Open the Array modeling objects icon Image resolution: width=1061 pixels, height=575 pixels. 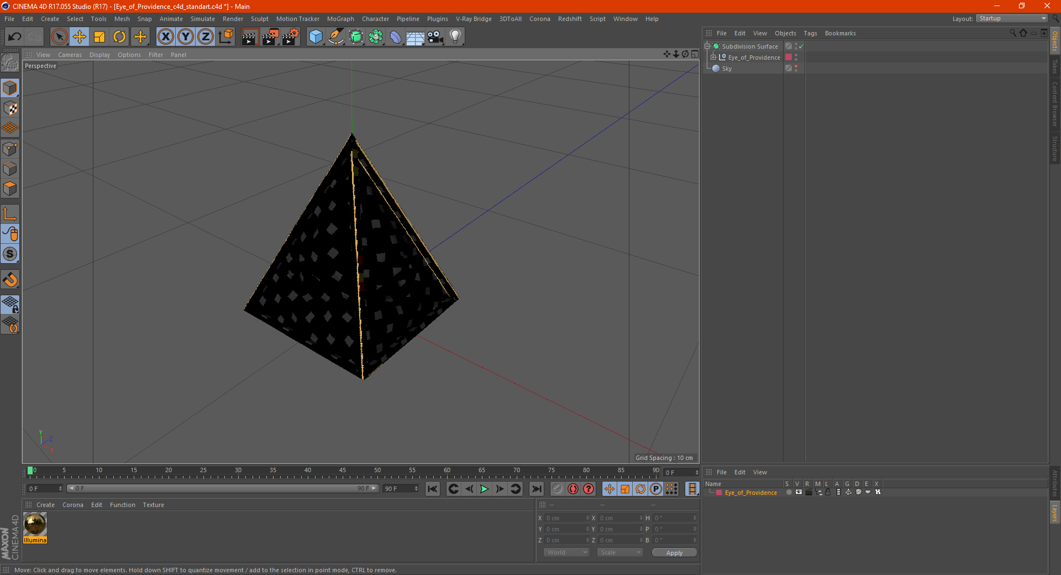[376, 37]
